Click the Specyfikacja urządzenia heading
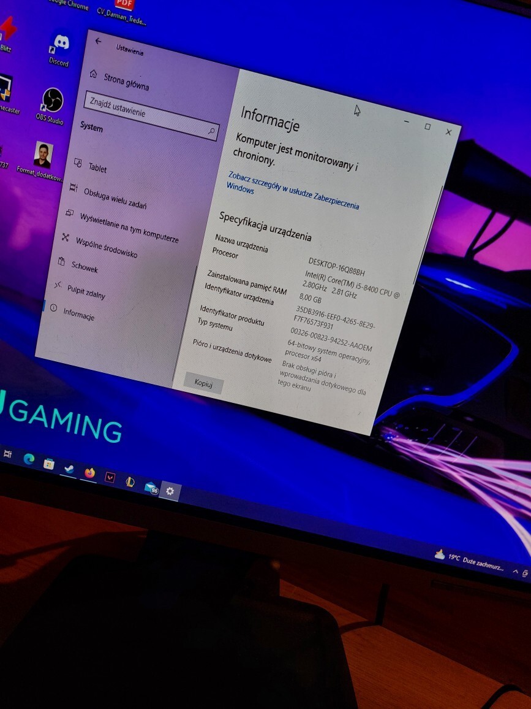 266,226
